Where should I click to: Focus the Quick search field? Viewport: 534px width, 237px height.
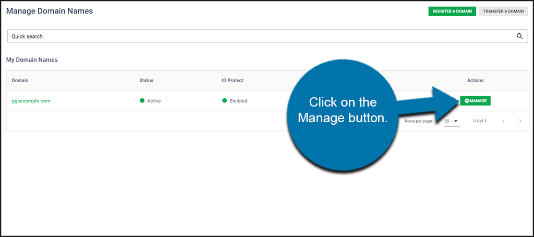[267, 36]
